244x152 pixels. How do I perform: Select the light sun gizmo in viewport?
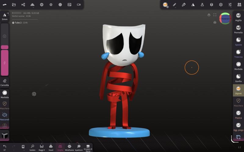(34, 94)
